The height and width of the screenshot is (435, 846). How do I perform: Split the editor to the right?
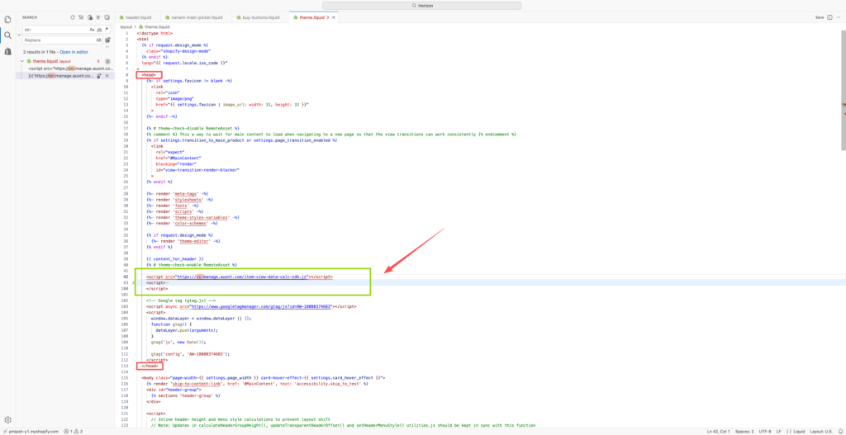click(829, 17)
